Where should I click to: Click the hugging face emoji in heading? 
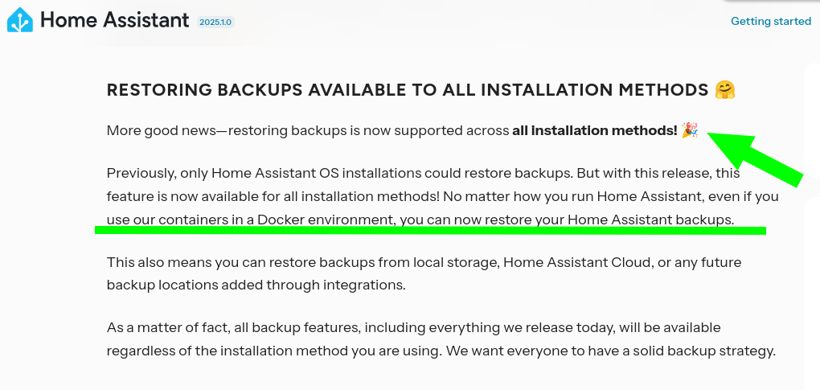coord(725,89)
